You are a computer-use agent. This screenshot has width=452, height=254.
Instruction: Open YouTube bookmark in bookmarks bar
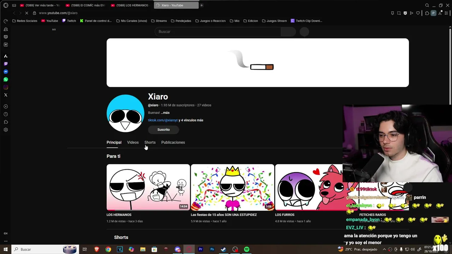(49, 21)
